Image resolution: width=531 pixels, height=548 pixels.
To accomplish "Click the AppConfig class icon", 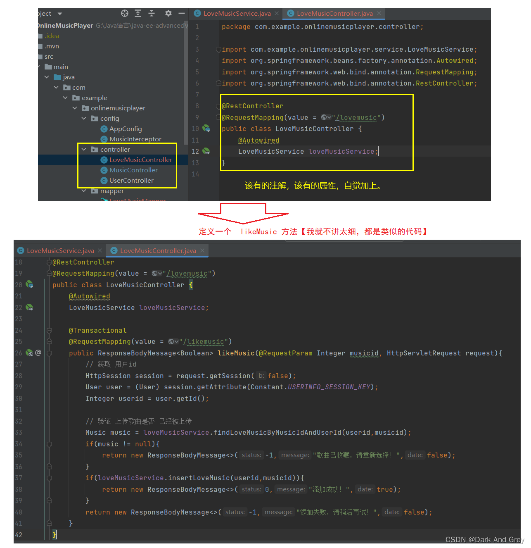I will 104,129.
